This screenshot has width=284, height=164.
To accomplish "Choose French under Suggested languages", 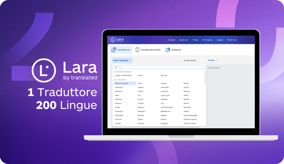I will [x=140, y=76].
